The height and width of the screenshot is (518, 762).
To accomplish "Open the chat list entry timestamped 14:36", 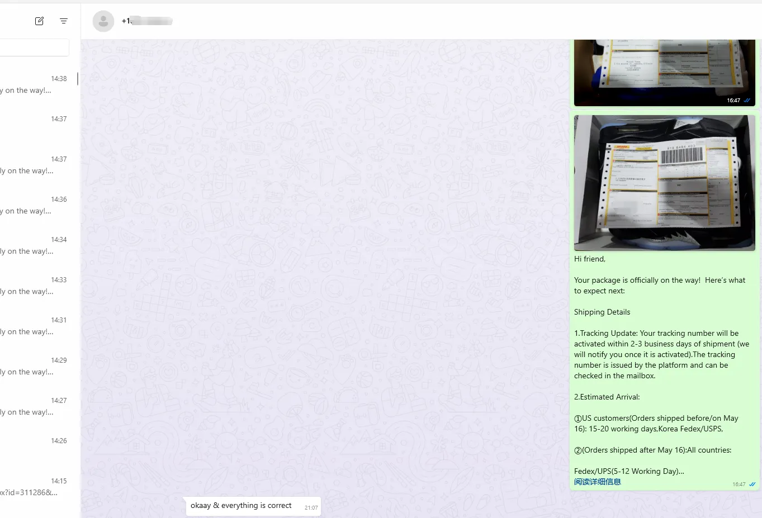I will coord(38,206).
